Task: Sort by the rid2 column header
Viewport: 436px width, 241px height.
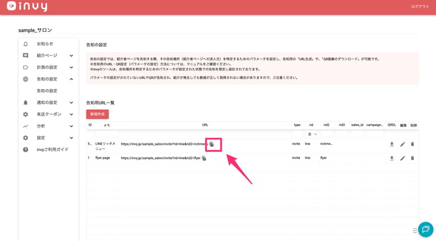Action: (326, 125)
